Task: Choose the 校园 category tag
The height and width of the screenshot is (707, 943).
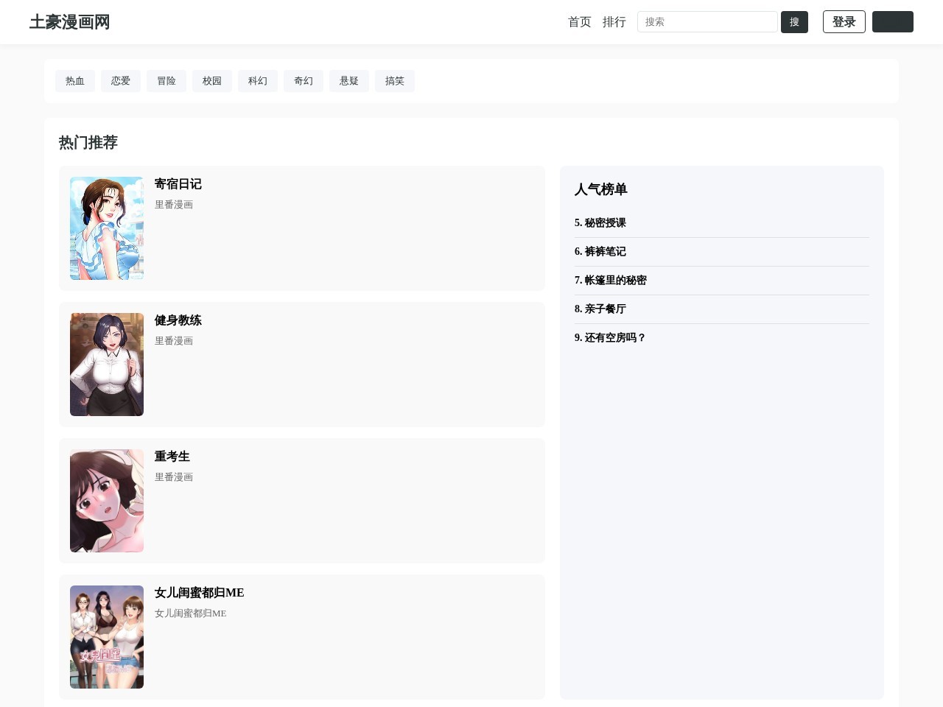Action: [212, 81]
